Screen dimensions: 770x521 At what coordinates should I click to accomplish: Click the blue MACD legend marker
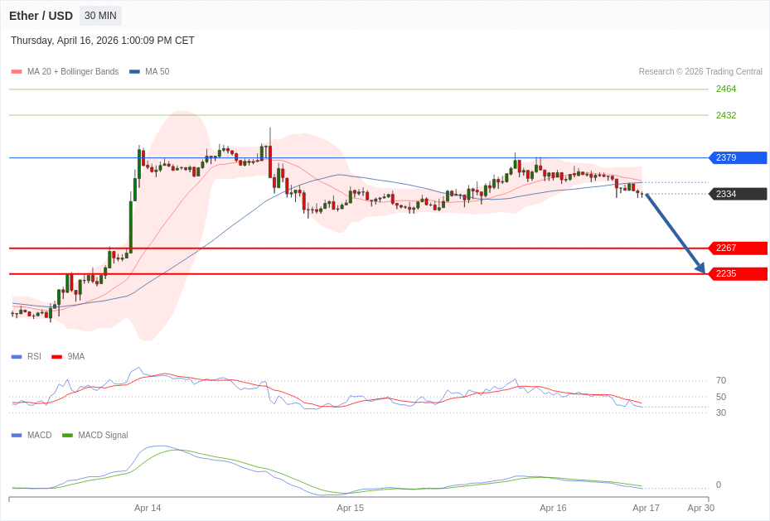pos(17,436)
